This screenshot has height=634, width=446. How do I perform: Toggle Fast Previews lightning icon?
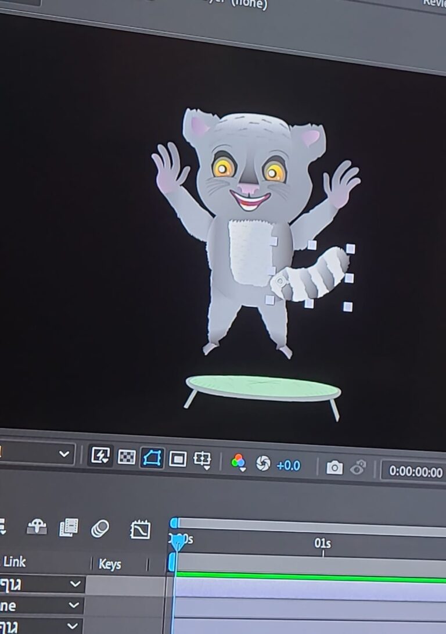coord(100,457)
